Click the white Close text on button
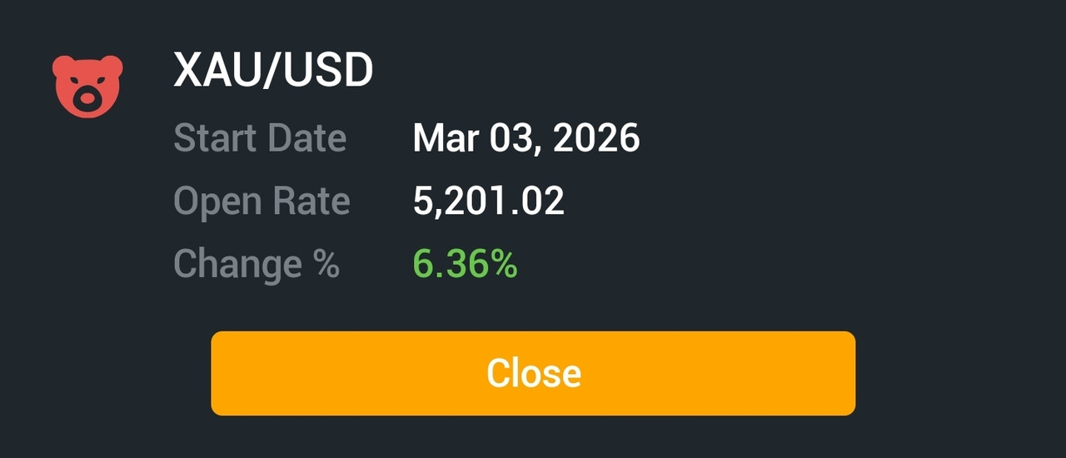Viewport: 1066px width, 458px height. (x=534, y=373)
